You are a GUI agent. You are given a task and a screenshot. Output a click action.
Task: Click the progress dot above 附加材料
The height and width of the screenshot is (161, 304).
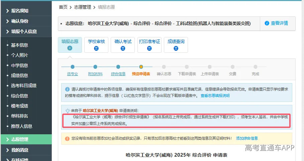click(95, 67)
